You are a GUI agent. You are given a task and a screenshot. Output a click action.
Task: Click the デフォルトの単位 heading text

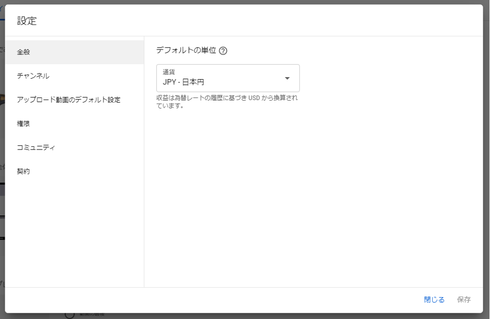tap(186, 51)
